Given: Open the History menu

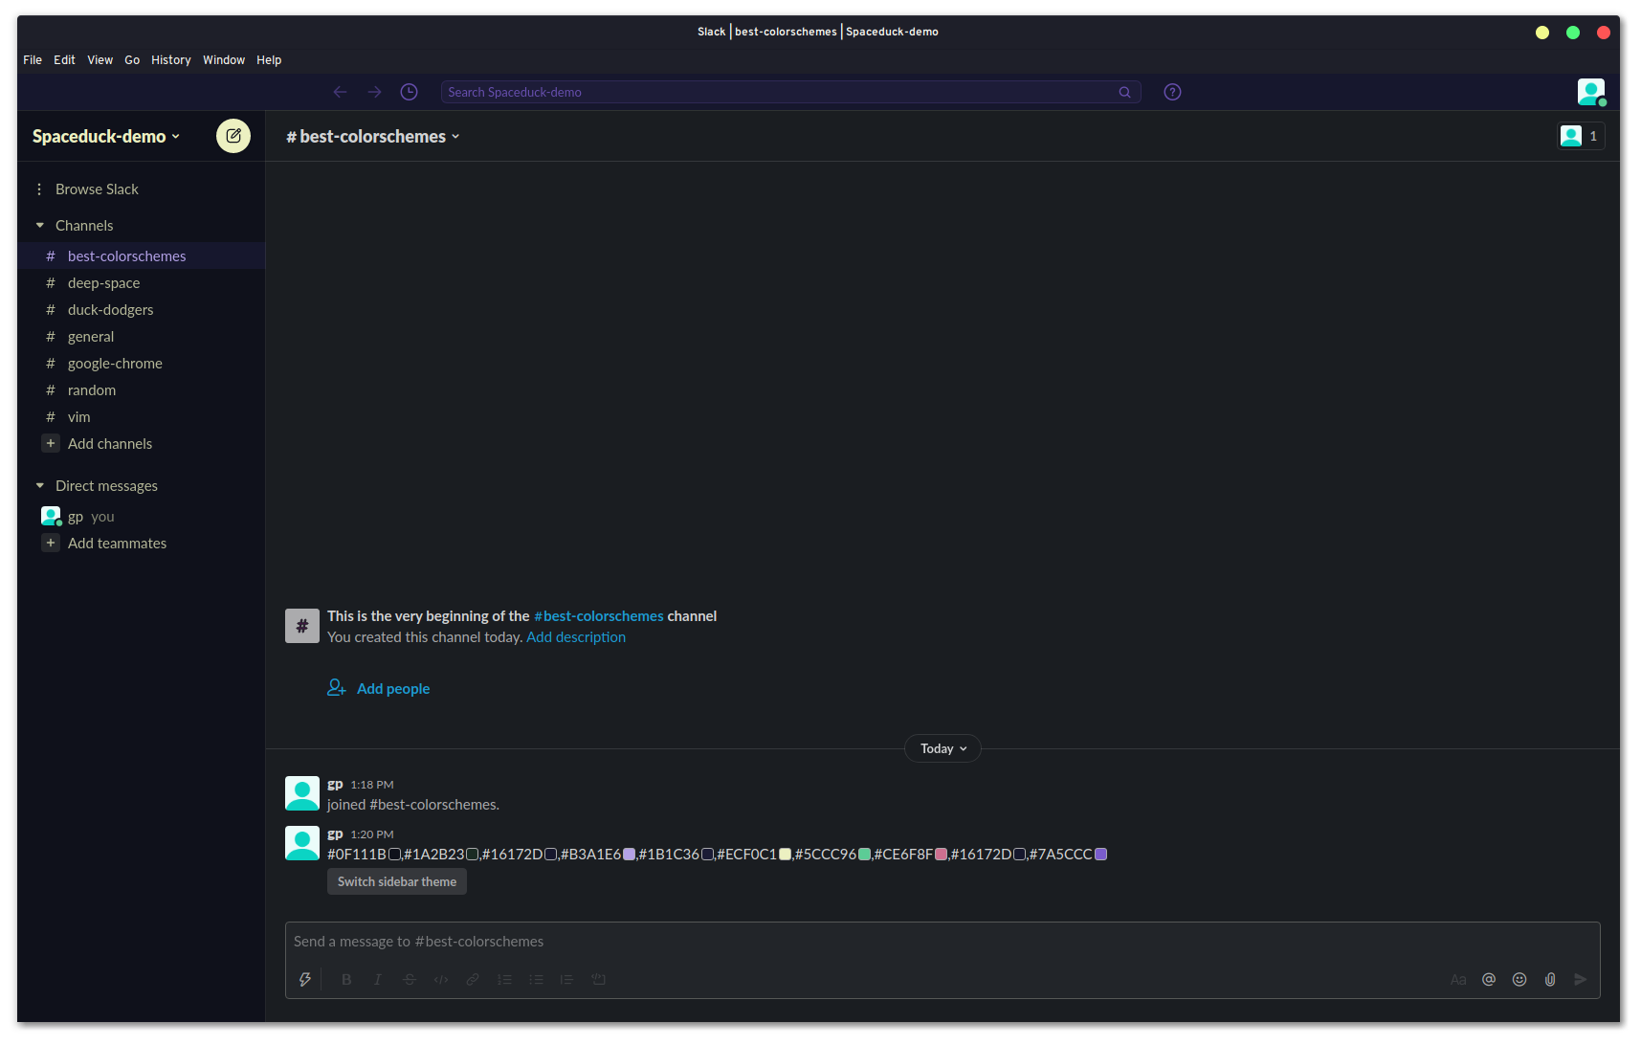Looking at the screenshot, I should tap(171, 59).
